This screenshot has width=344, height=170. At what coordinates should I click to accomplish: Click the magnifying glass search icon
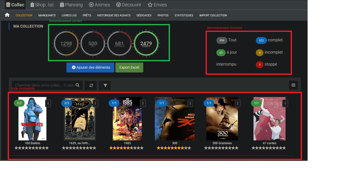point(78,85)
